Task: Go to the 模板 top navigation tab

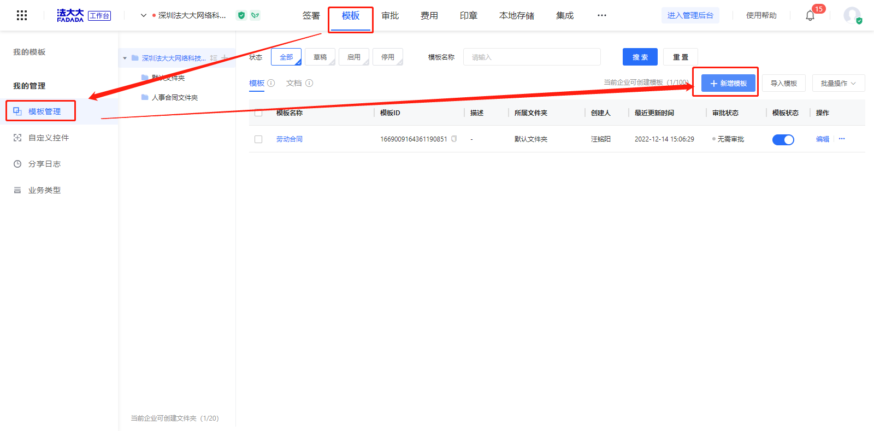Action: click(351, 15)
